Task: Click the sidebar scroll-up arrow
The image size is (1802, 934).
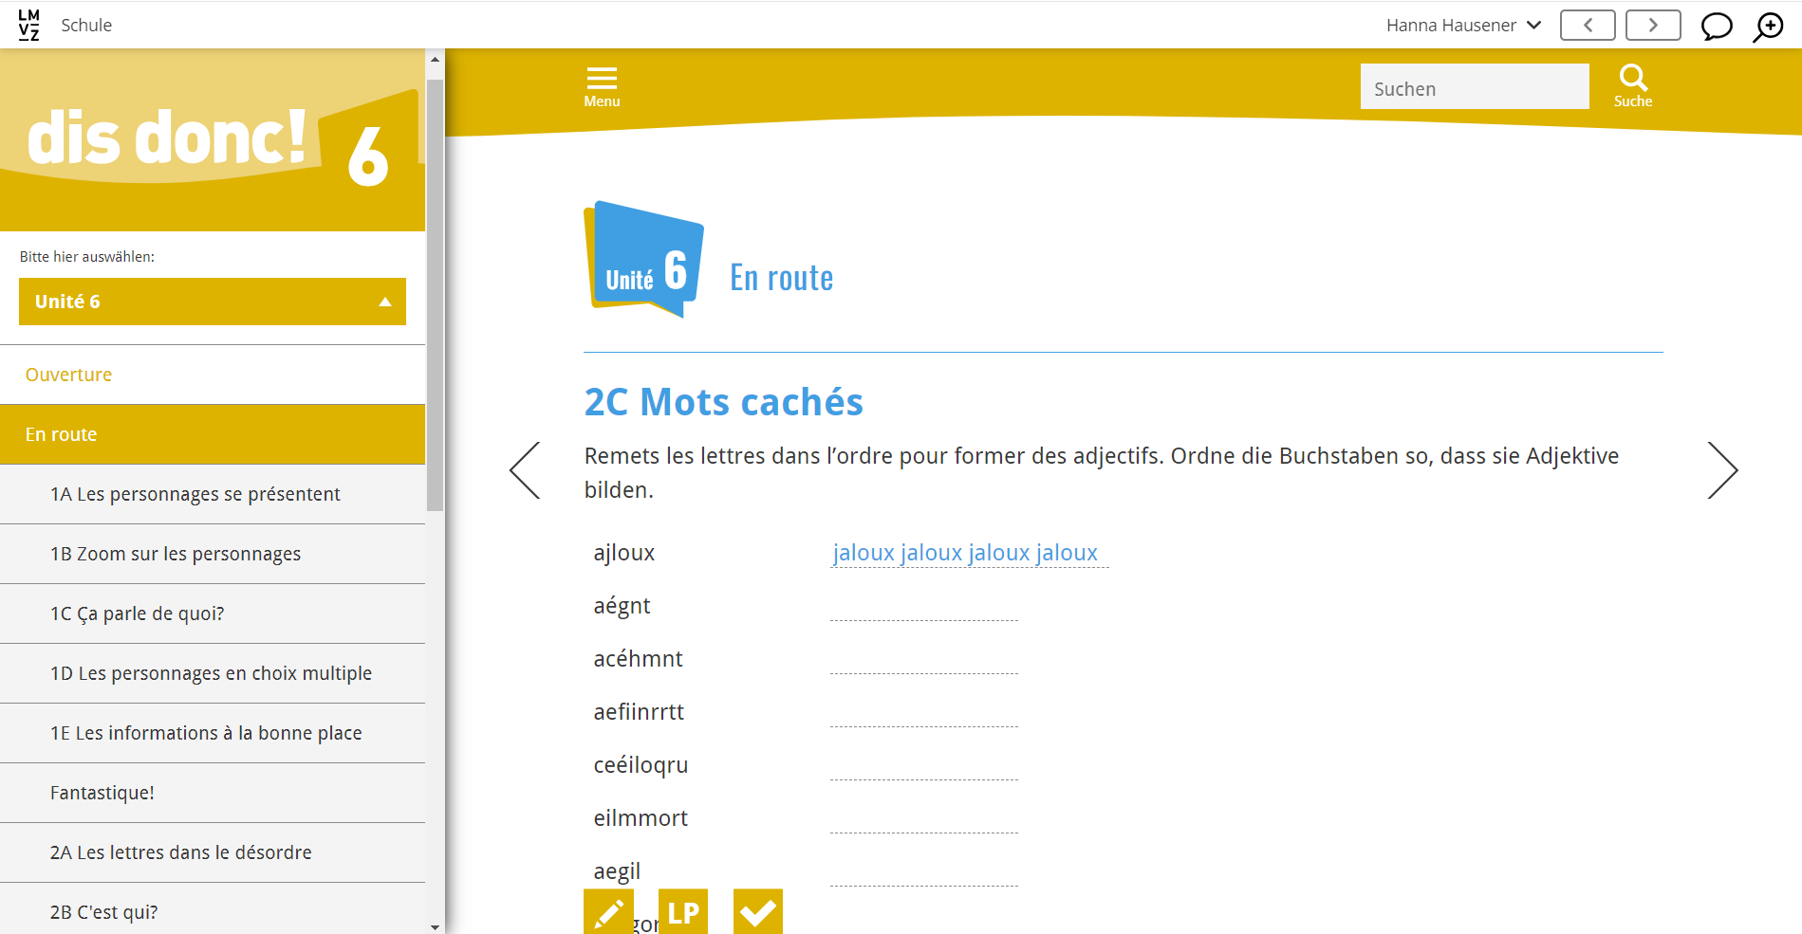Action: click(435, 59)
